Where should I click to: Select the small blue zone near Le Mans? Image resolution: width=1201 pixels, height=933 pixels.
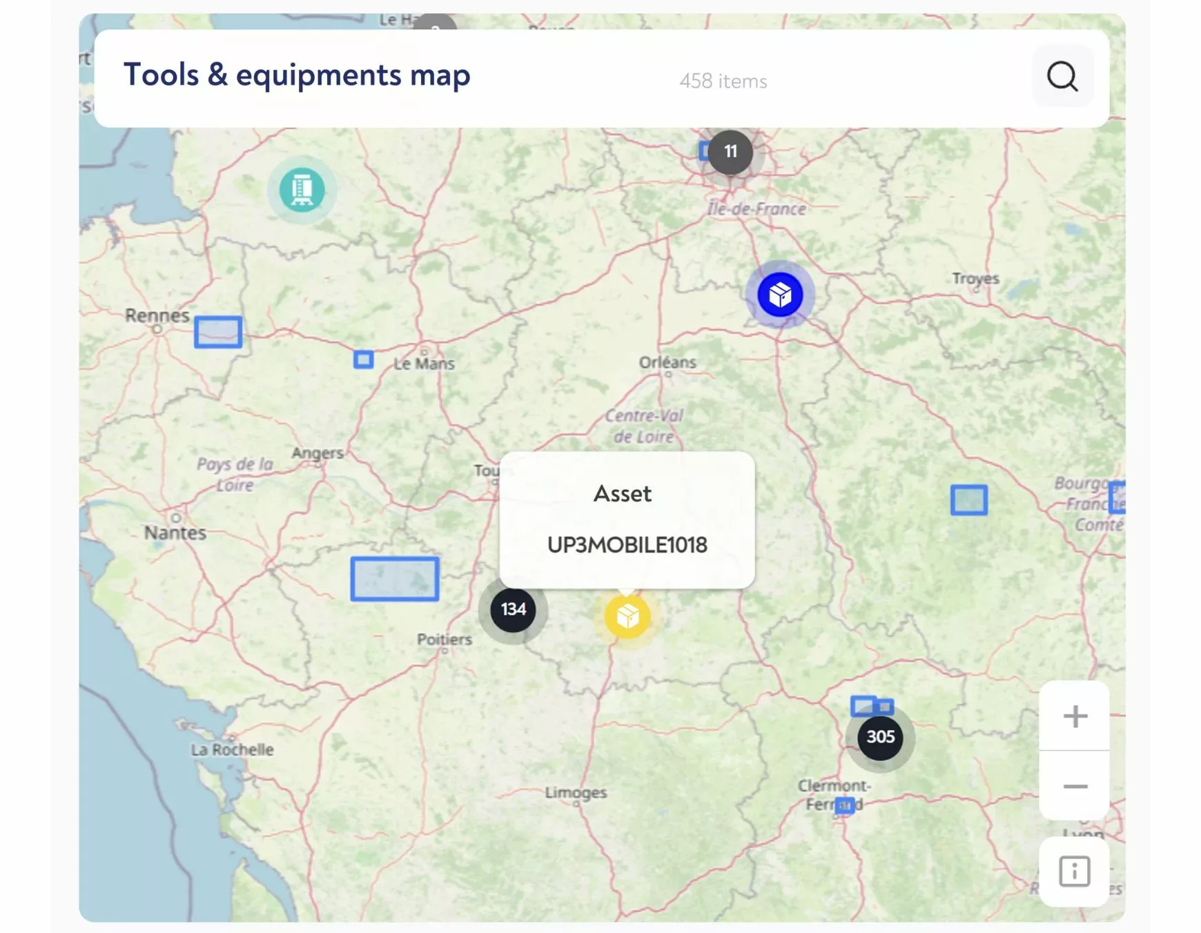tap(363, 360)
